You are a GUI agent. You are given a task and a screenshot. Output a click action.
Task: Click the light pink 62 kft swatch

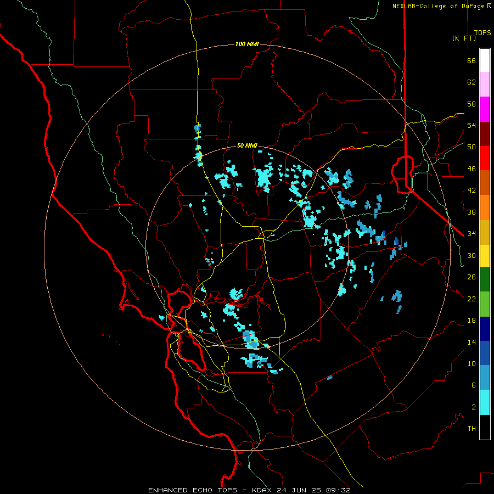[x=485, y=84]
